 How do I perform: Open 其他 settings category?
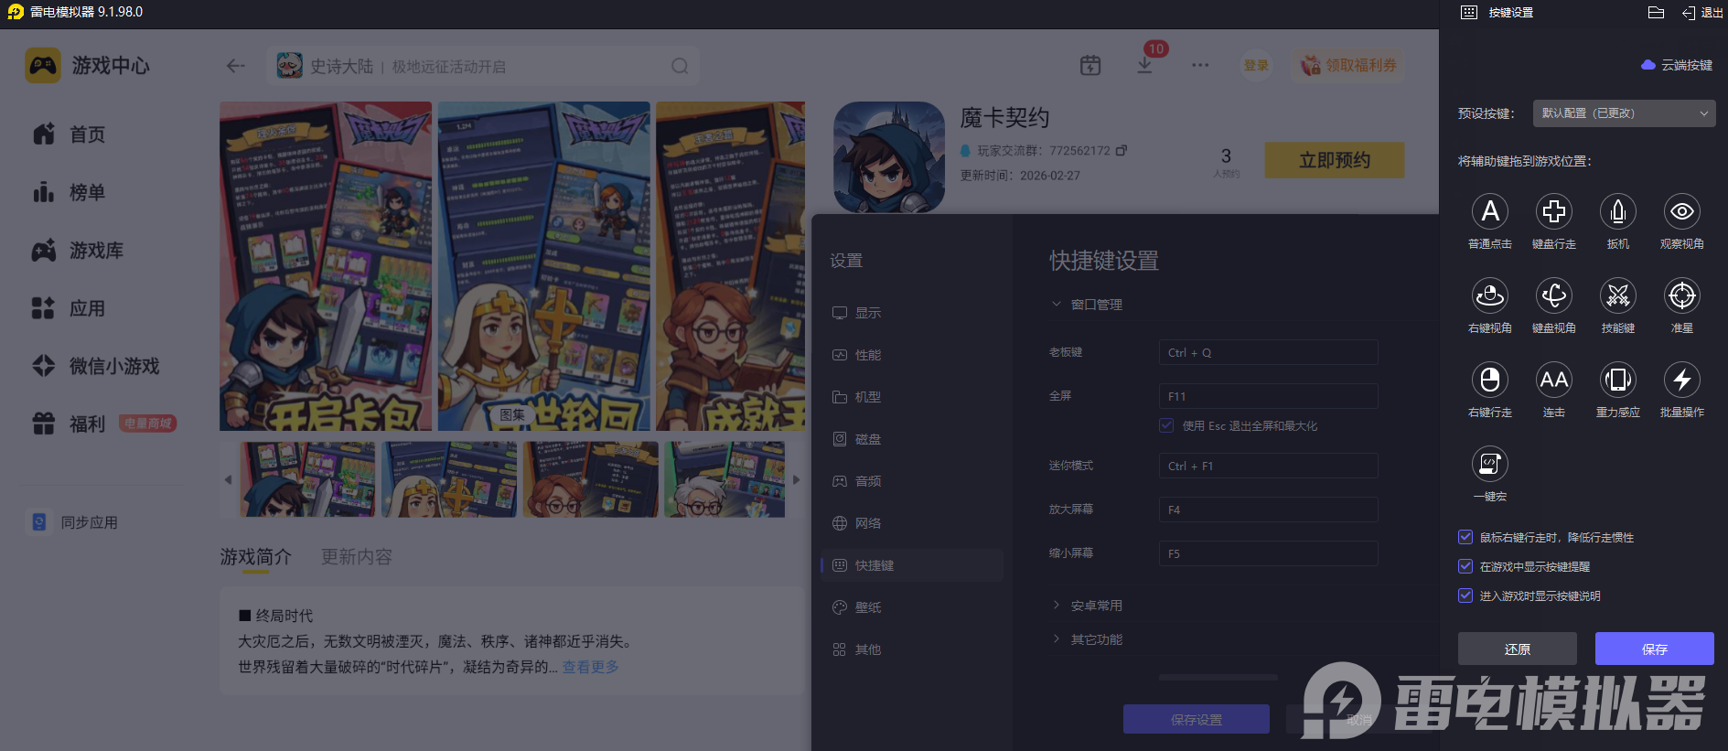[912, 649]
